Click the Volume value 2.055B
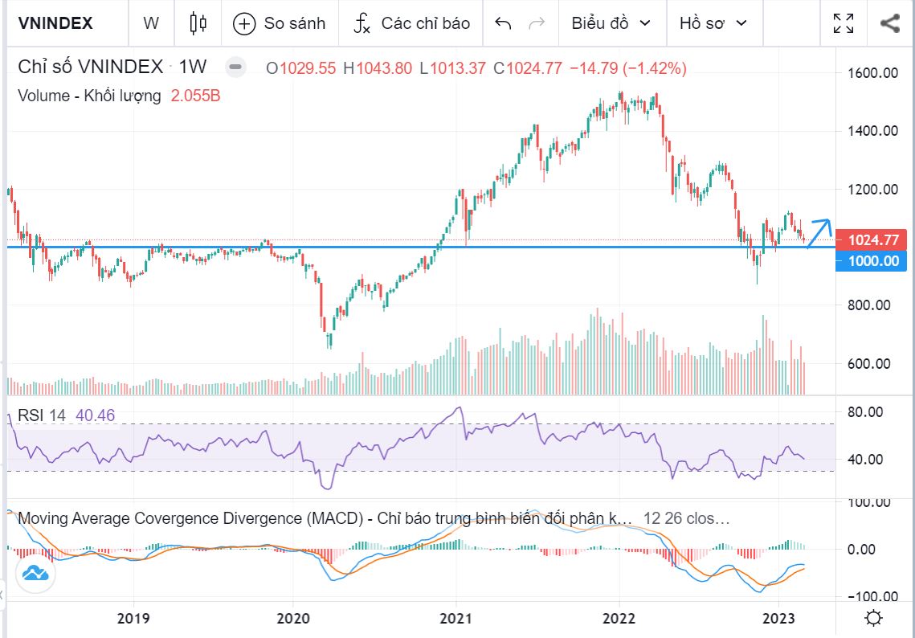This screenshot has width=915, height=638. 195,96
